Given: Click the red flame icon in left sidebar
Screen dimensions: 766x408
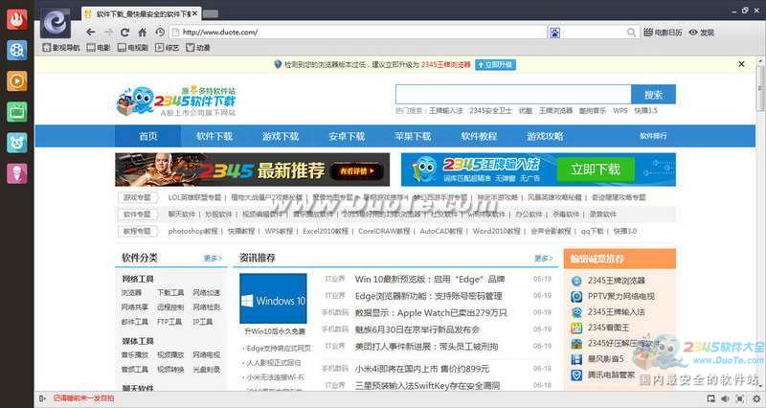Looking at the screenshot, I should pos(16,19).
